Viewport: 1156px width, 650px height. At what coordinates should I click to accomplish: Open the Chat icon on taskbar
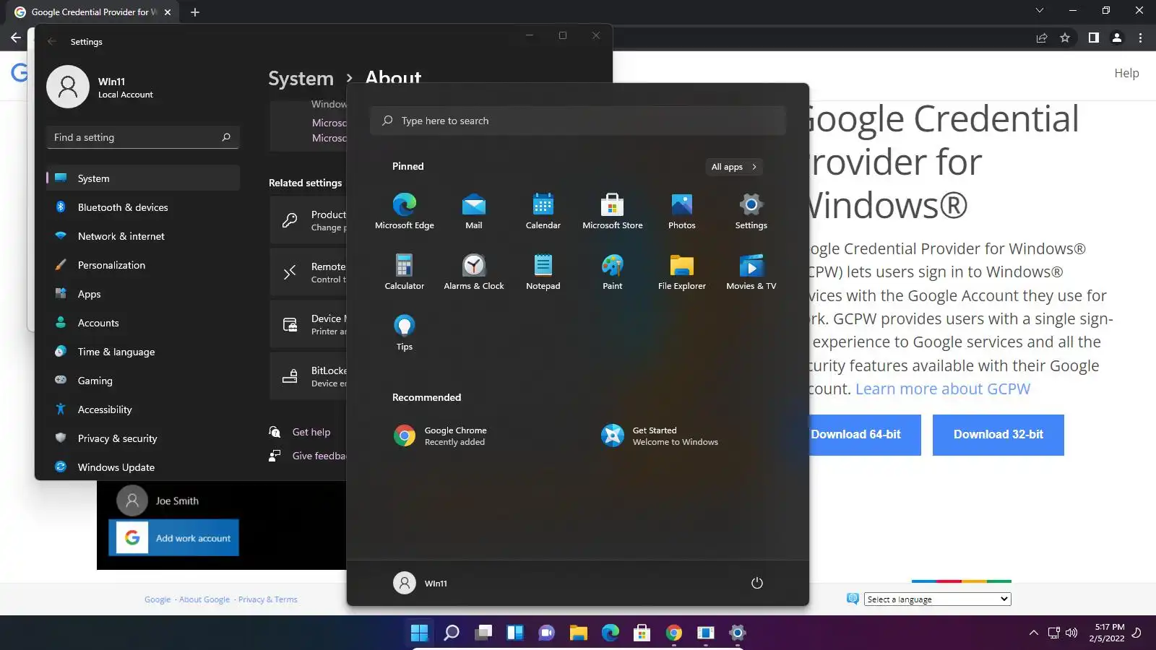[547, 633]
